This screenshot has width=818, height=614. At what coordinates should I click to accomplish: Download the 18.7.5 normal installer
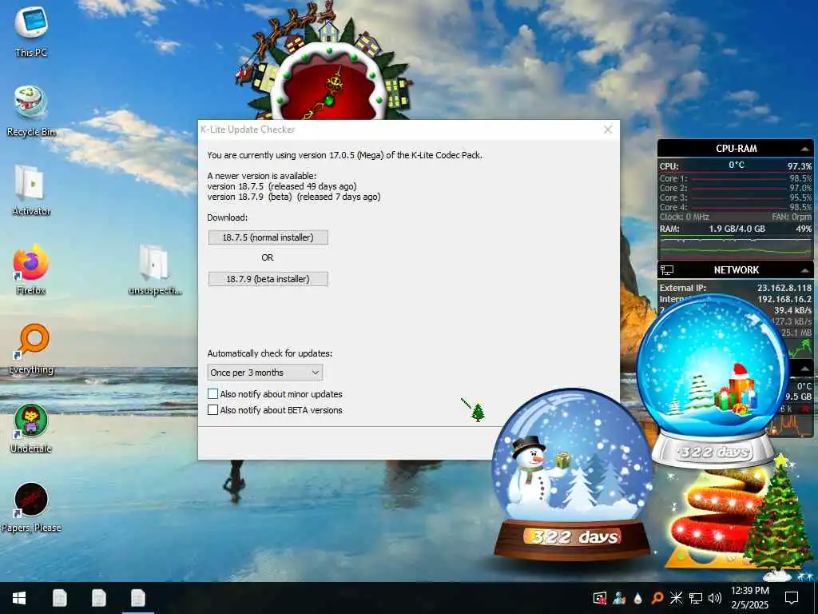[268, 237]
